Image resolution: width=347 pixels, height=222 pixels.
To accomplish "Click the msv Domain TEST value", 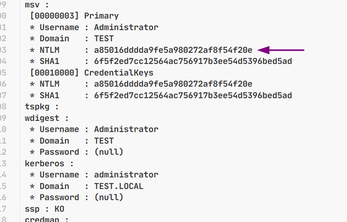I will pyautogui.click(x=104, y=39).
